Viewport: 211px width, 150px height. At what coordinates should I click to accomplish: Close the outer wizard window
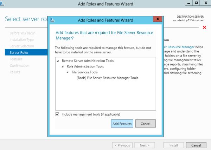(x=205, y=3)
